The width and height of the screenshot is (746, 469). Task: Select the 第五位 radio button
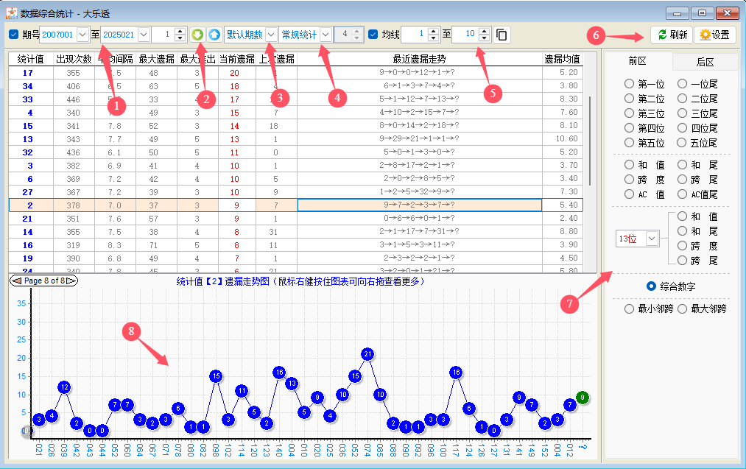point(629,143)
